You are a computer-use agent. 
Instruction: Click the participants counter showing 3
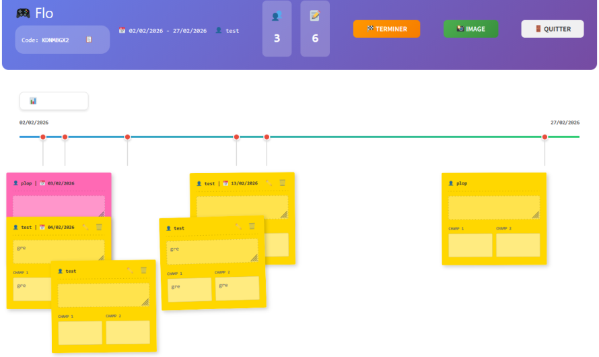coord(277,28)
